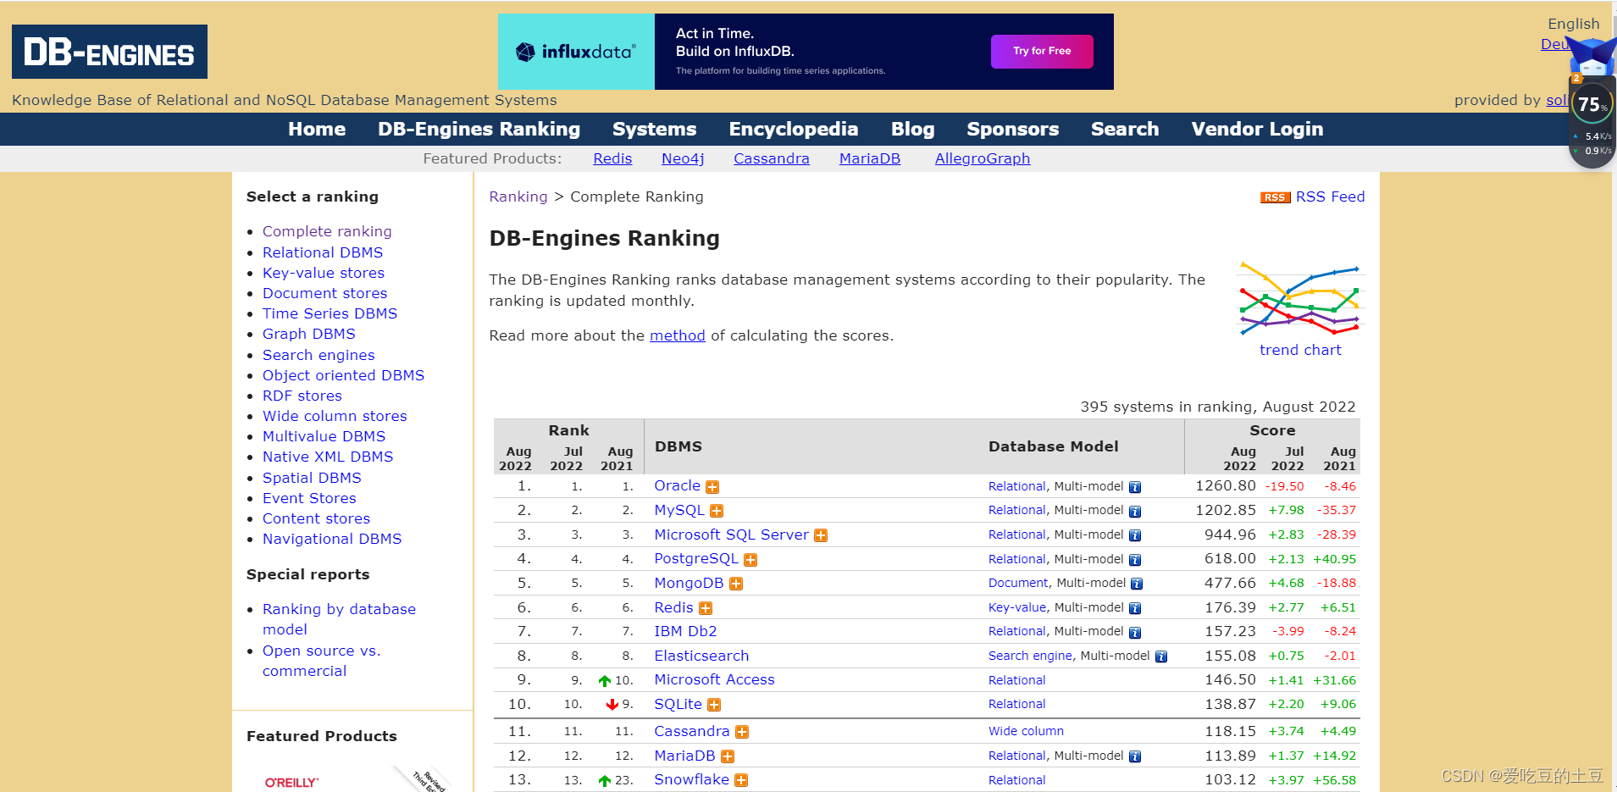
Task: Open info icon in MariaDB's model column
Action: coord(1135,756)
